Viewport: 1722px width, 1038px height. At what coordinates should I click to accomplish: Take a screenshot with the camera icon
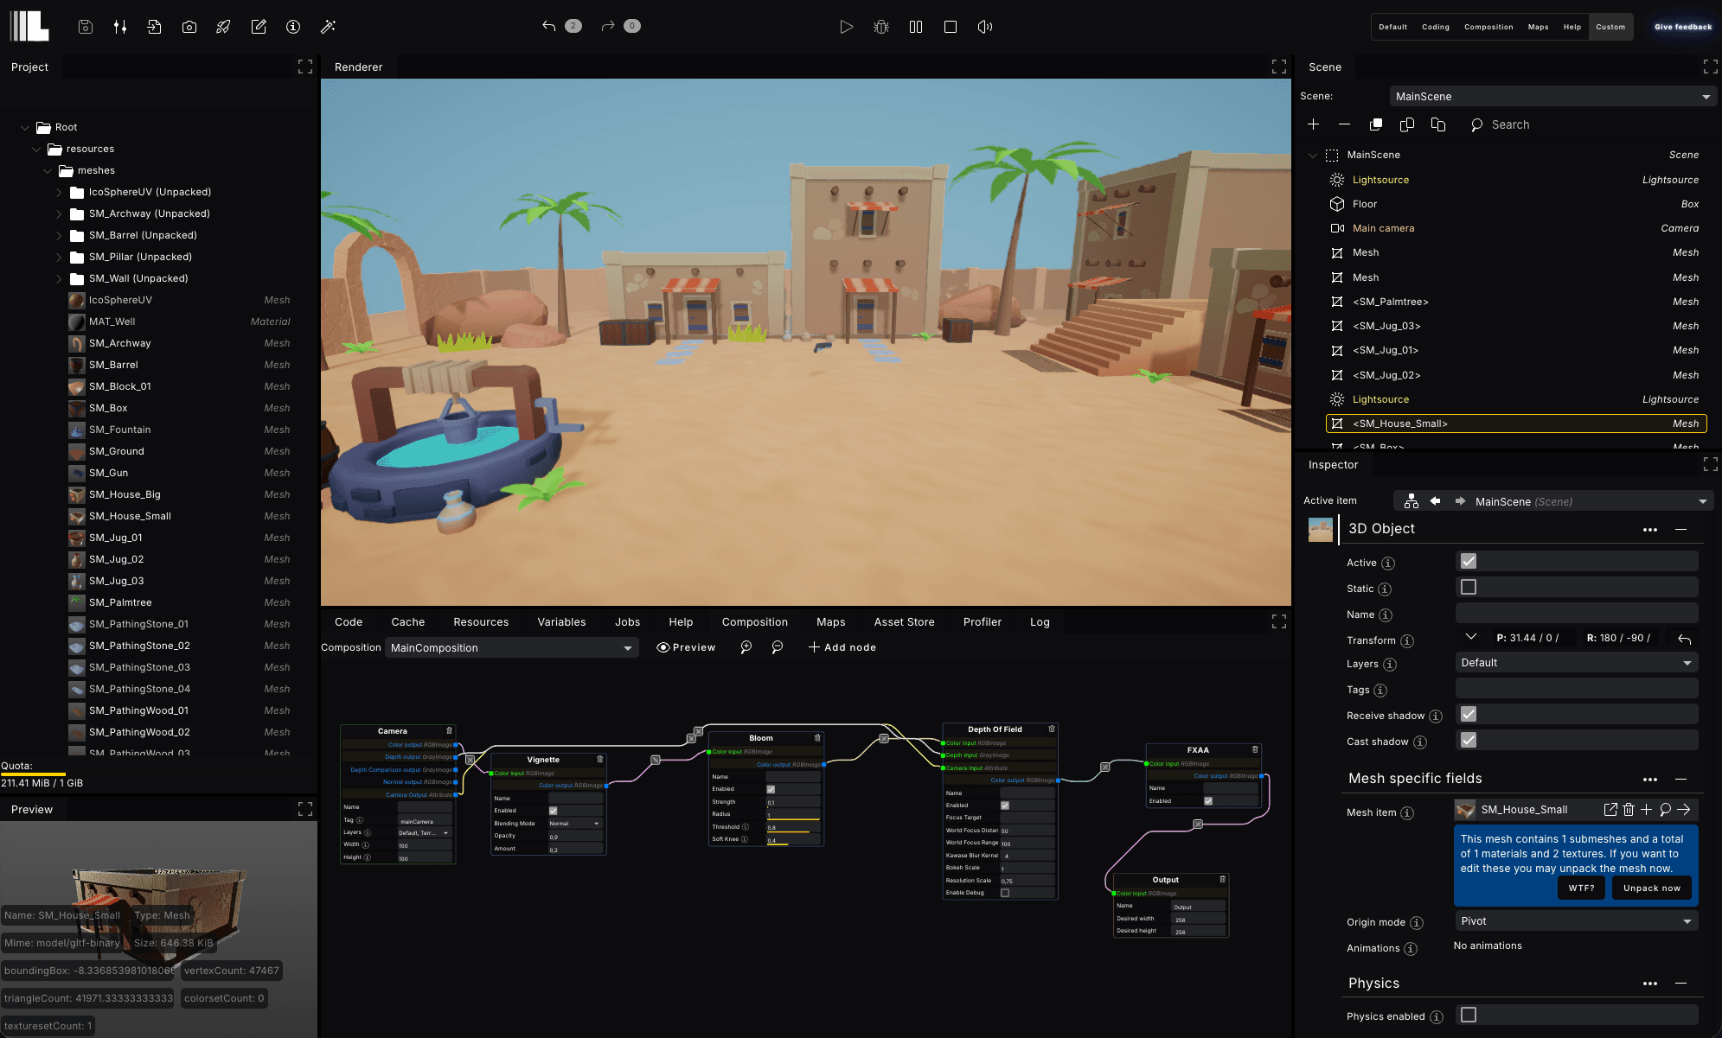(189, 27)
